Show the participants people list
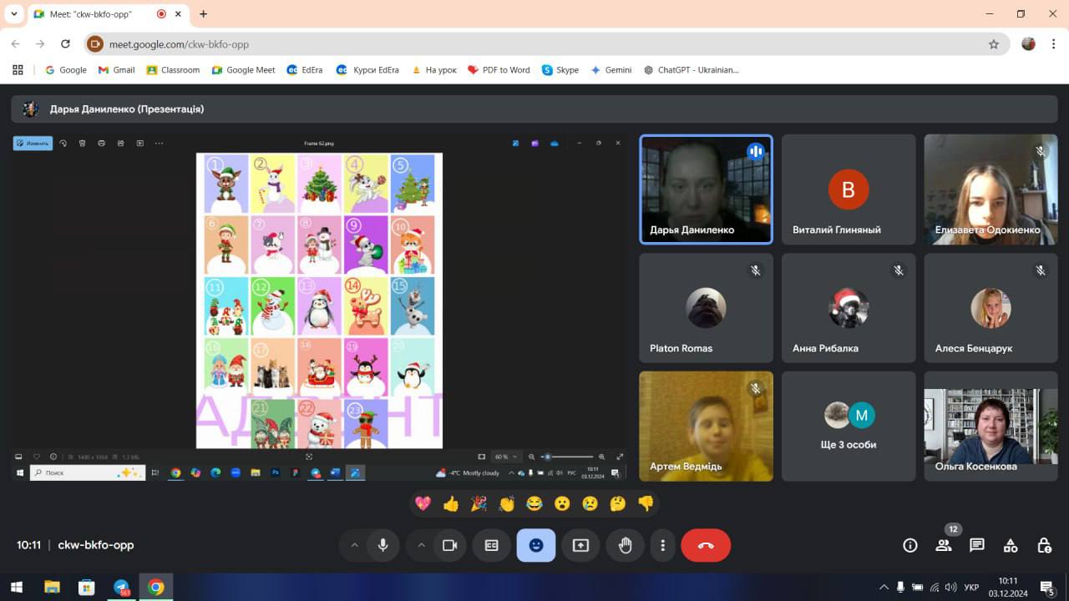The image size is (1069, 601). [944, 545]
